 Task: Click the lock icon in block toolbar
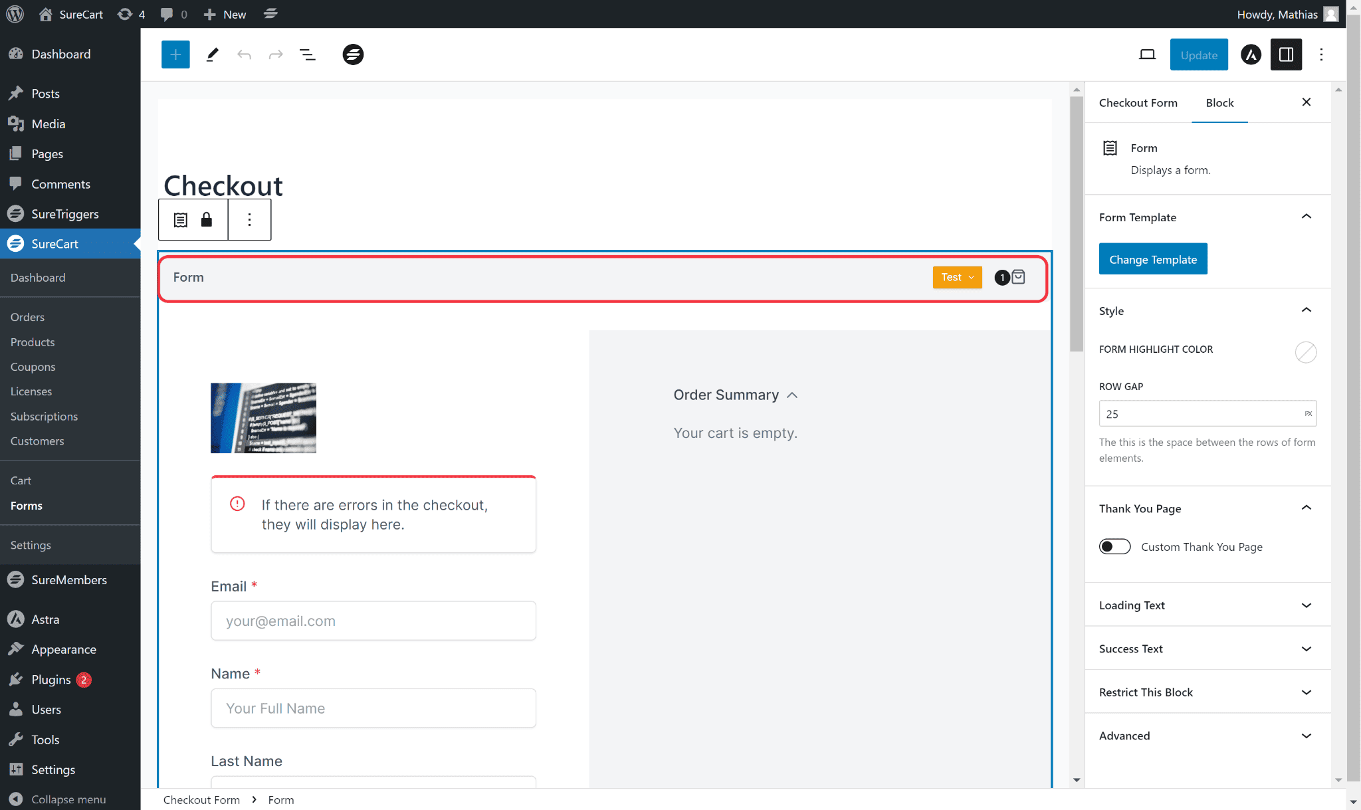[207, 220]
